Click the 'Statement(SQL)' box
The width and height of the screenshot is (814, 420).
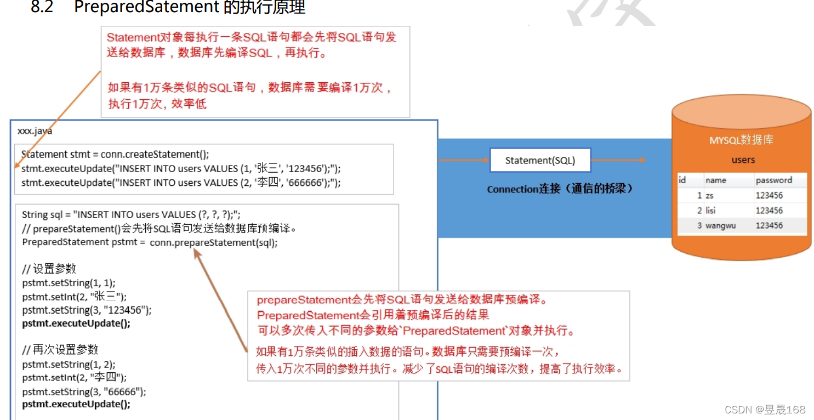[x=540, y=161]
